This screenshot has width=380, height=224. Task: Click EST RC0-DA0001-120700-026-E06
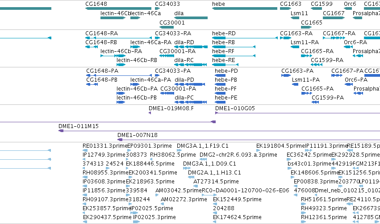[x=245, y=191]
